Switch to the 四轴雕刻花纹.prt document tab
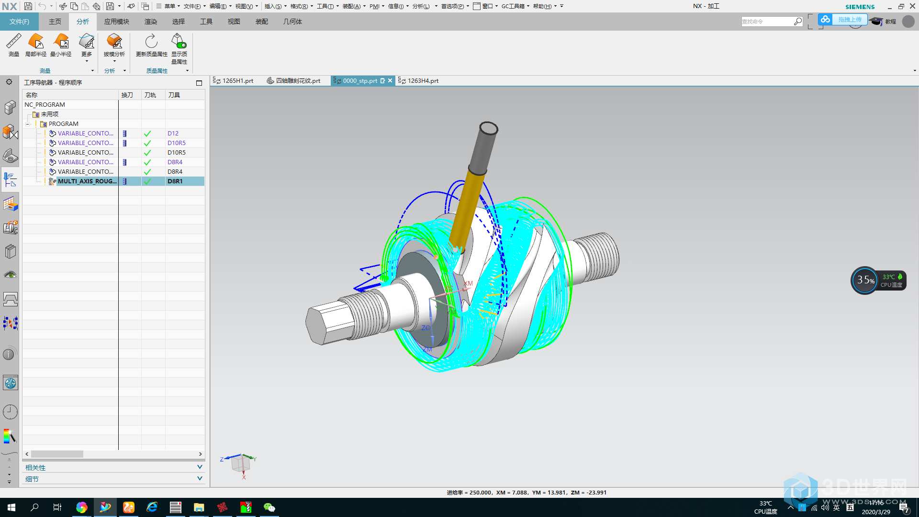 294,81
